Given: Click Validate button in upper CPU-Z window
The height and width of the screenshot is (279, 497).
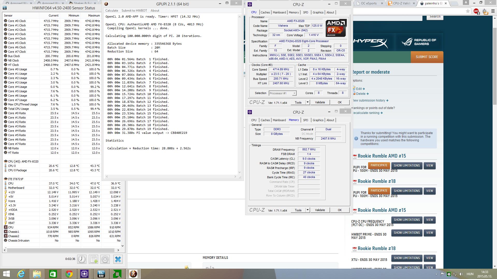Looking at the screenshot, I should pos(320,102).
